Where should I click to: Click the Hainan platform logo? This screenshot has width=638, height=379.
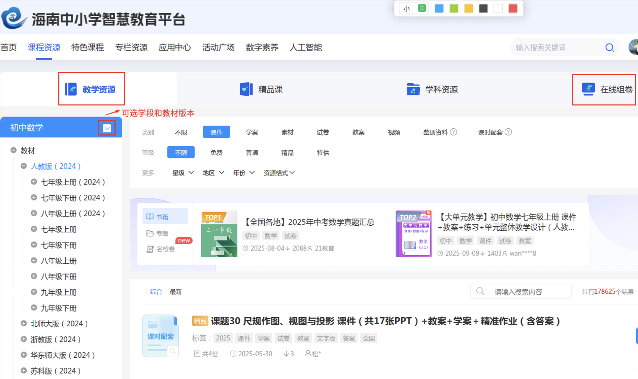click(x=14, y=18)
